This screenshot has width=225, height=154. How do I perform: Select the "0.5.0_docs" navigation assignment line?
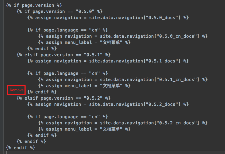coord(108,18)
